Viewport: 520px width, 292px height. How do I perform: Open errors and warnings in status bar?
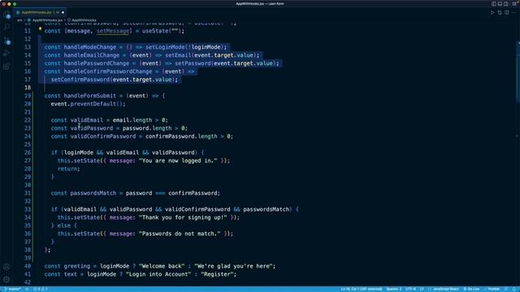click(41, 289)
